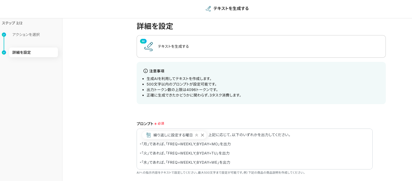Remove the 繰り返しに設定する曜日 chip with X

pos(202,135)
